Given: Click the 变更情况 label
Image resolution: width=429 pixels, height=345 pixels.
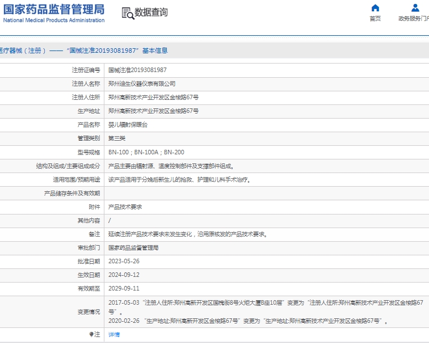Looking at the screenshot, I should (x=89, y=312).
